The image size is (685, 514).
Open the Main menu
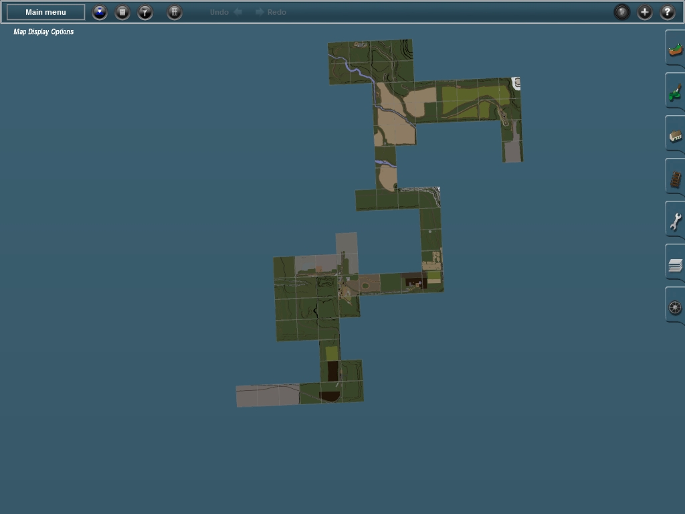click(x=45, y=12)
